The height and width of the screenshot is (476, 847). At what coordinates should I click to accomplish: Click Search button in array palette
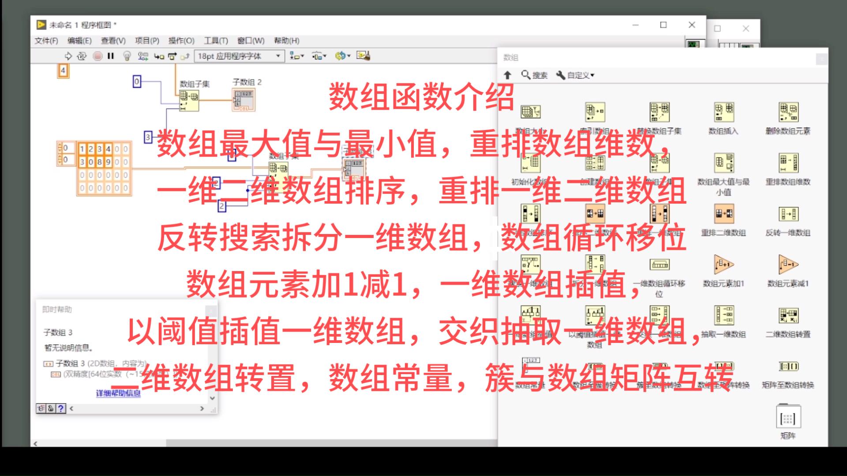(534, 75)
